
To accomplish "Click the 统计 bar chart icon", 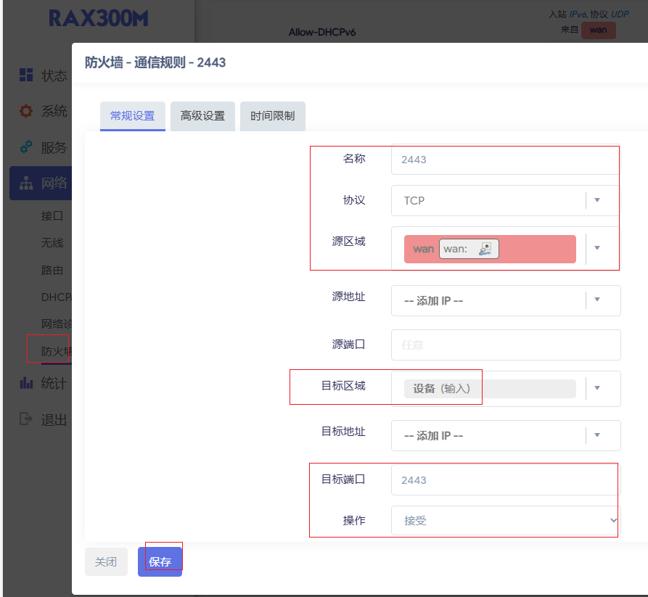I will [26, 383].
